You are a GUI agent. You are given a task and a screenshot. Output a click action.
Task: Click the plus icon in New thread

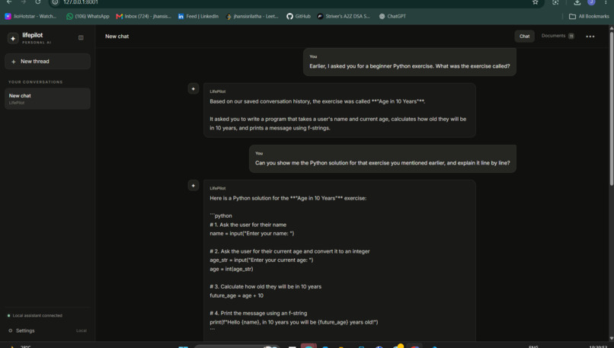[13, 62]
